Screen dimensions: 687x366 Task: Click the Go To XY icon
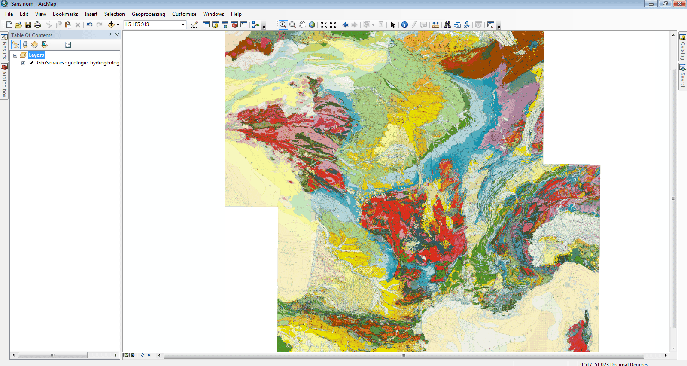tap(467, 25)
